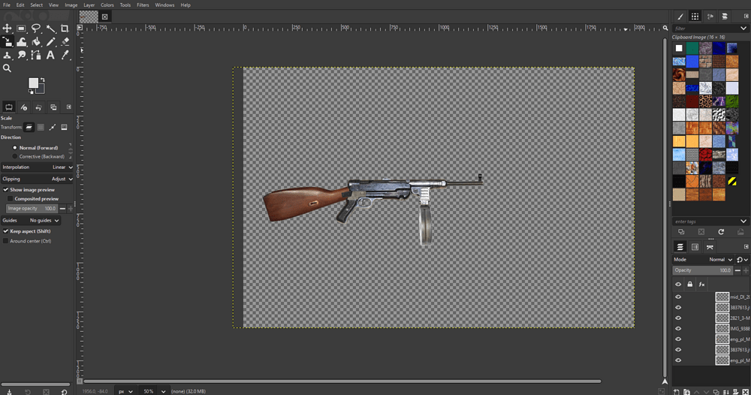Hide the IMG_9388 layer via eye icon

(x=678, y=329)
